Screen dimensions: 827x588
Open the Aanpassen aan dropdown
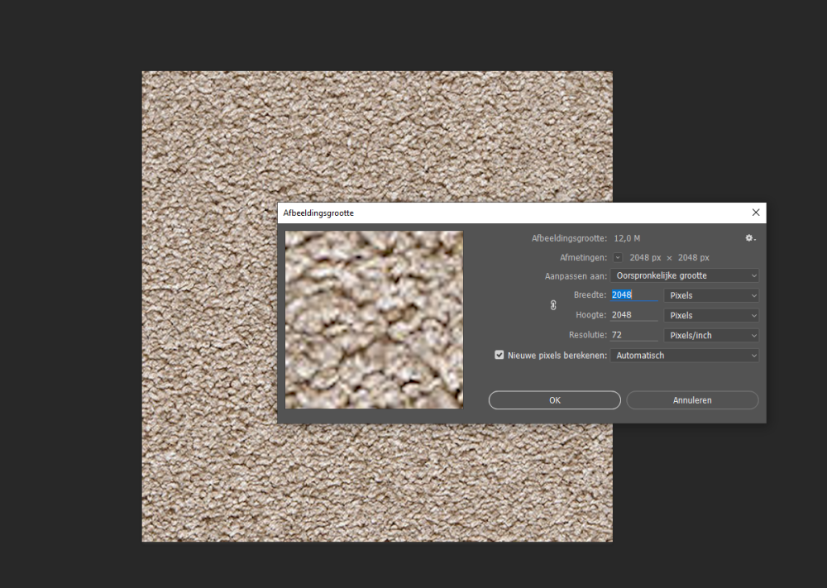click(x=684, y=275)
